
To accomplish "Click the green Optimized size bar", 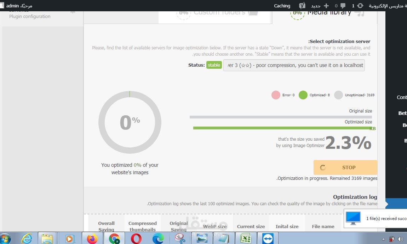I will (283, 128).
